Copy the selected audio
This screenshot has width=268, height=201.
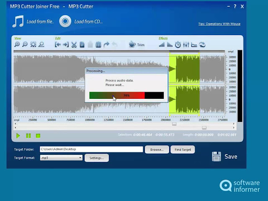click(82, 45)
